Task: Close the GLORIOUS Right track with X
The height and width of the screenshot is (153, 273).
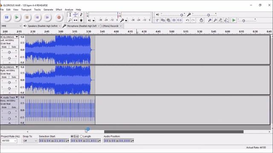Action: point(1,67)
